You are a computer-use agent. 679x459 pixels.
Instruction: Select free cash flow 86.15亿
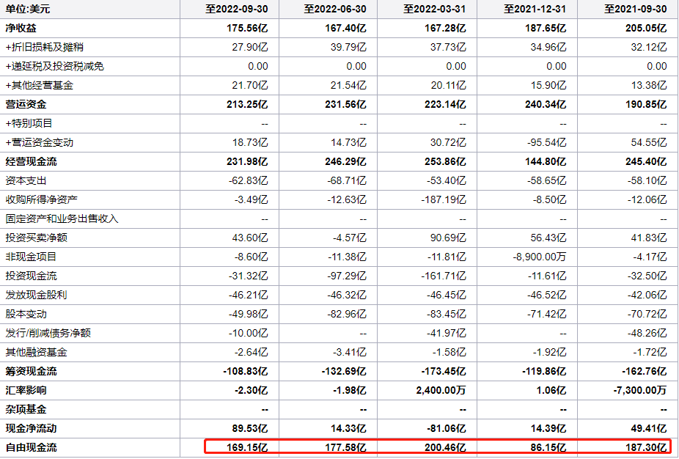pyautogui.click(x=548, y=447)
